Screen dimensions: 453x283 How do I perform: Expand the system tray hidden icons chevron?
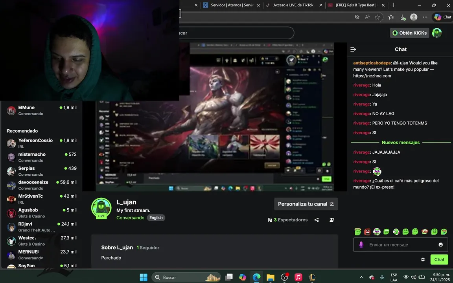point(361,277)
